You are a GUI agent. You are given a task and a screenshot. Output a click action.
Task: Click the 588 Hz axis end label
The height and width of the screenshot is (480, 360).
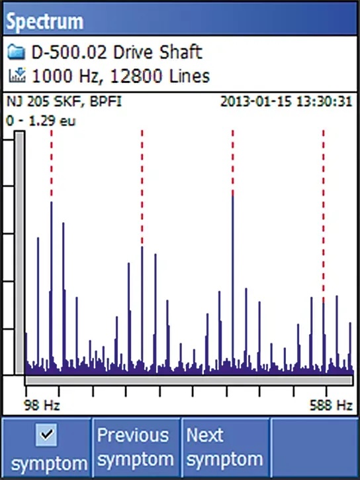(331, 405)
